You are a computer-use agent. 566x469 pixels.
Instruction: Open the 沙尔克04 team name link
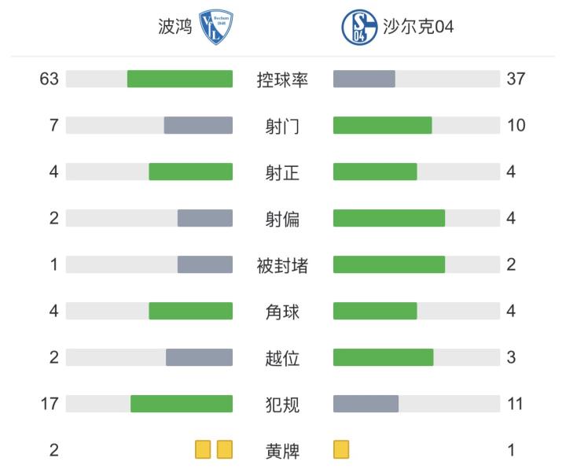point(417,28)
